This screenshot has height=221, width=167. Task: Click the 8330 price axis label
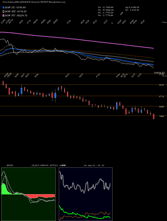click(x=161, y=107)
